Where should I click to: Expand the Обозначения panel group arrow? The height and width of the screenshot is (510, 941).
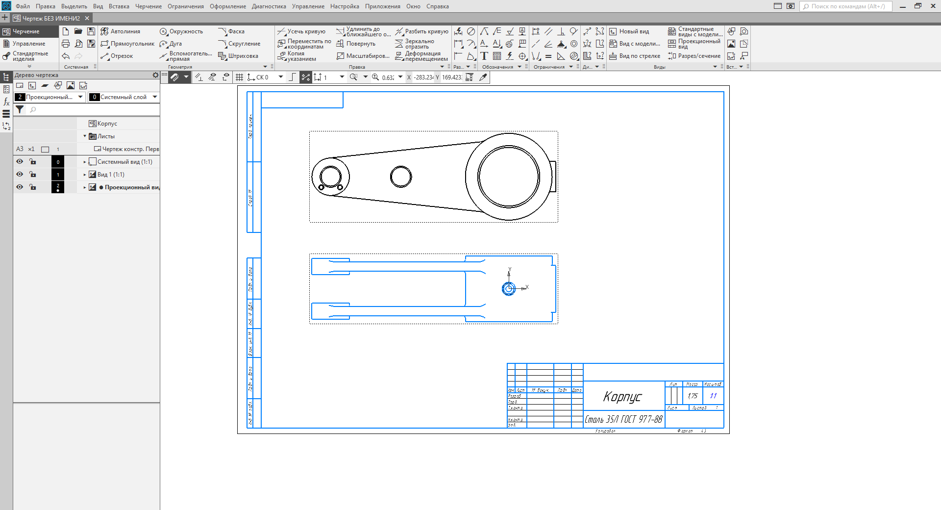[520, 67]
